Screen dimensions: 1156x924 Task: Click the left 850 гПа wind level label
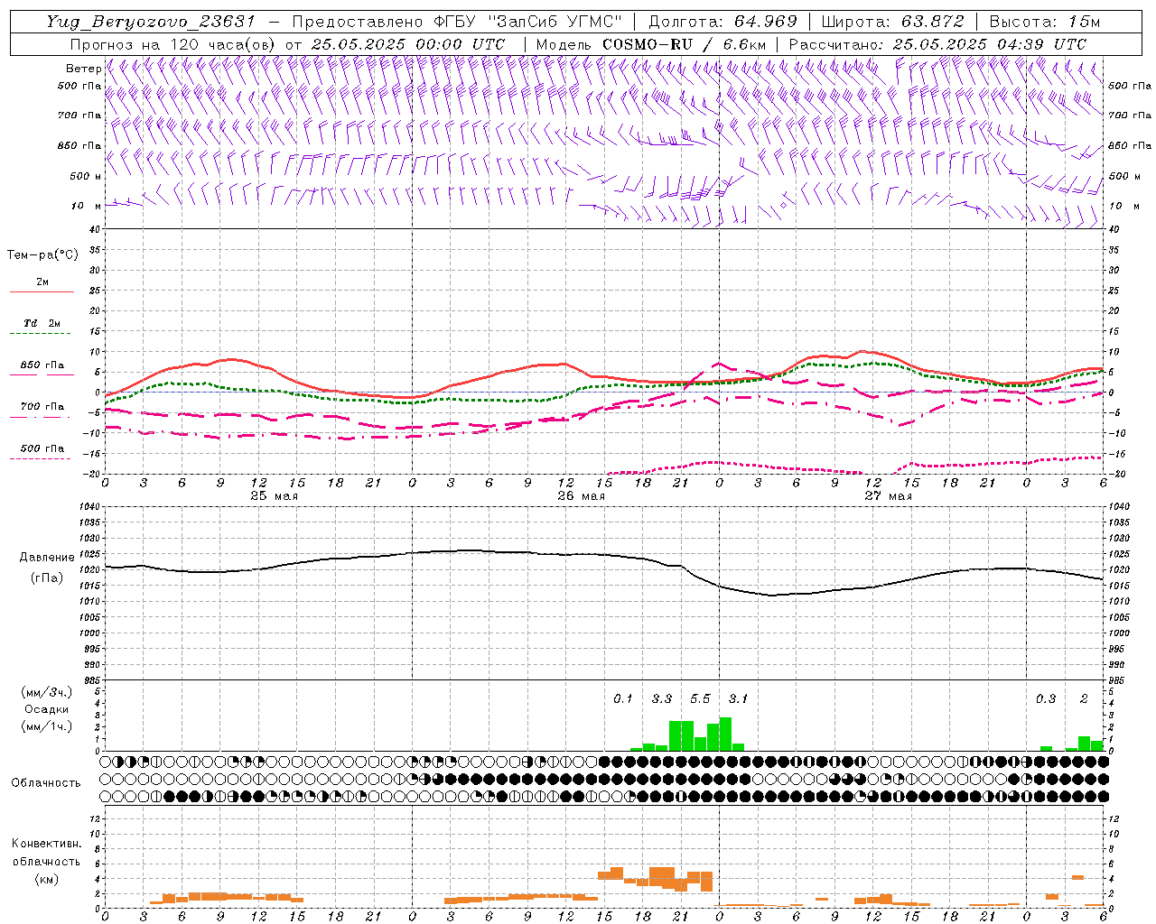coord(79,145)
